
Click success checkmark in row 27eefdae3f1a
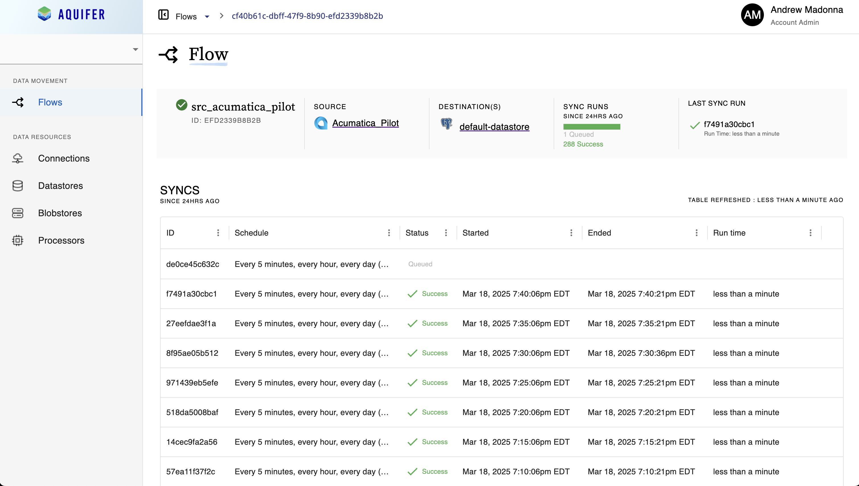pos(412,323)
